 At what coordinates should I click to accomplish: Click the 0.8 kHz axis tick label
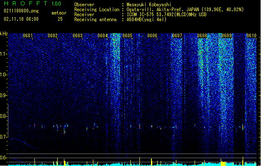4,116
